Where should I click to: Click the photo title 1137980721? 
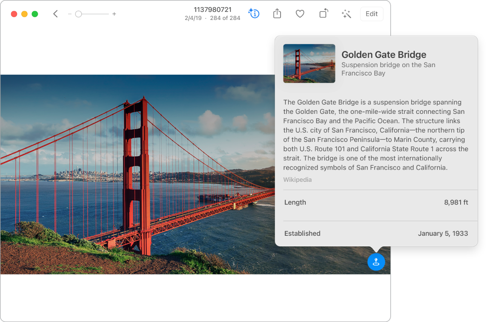(x=212, y=9)
